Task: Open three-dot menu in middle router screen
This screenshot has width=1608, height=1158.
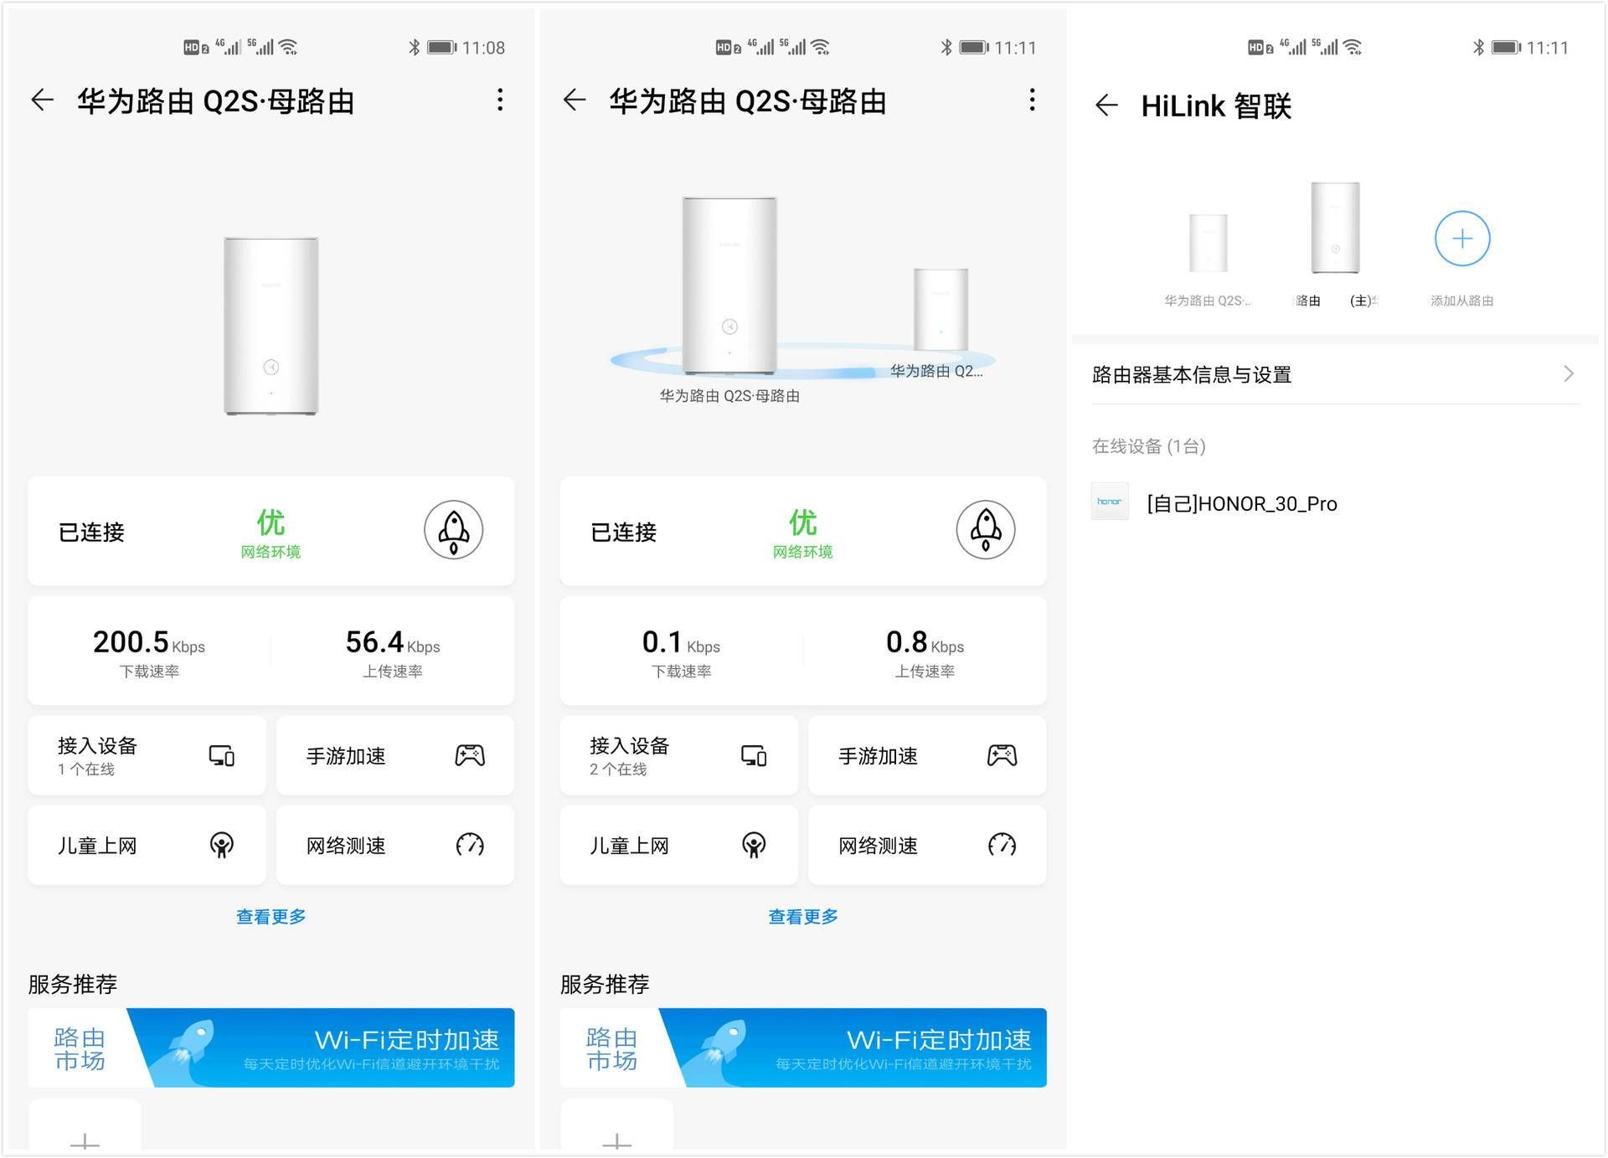Action: click(x=1032, y=100)
